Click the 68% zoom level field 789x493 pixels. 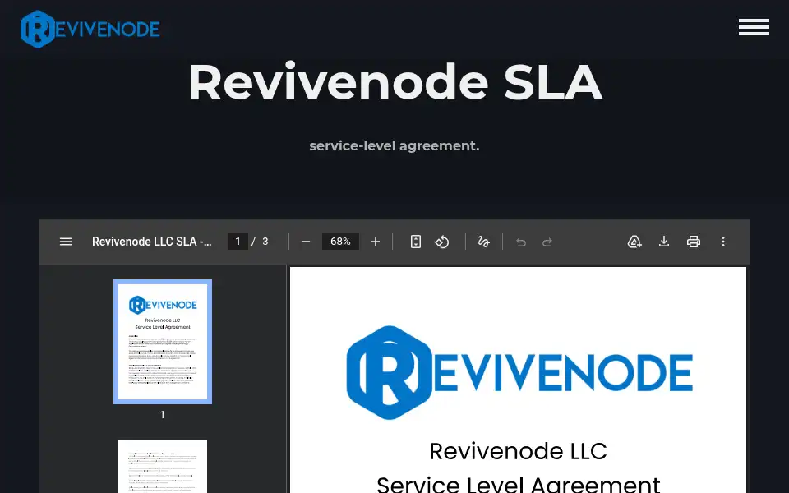tap(340, 242)
